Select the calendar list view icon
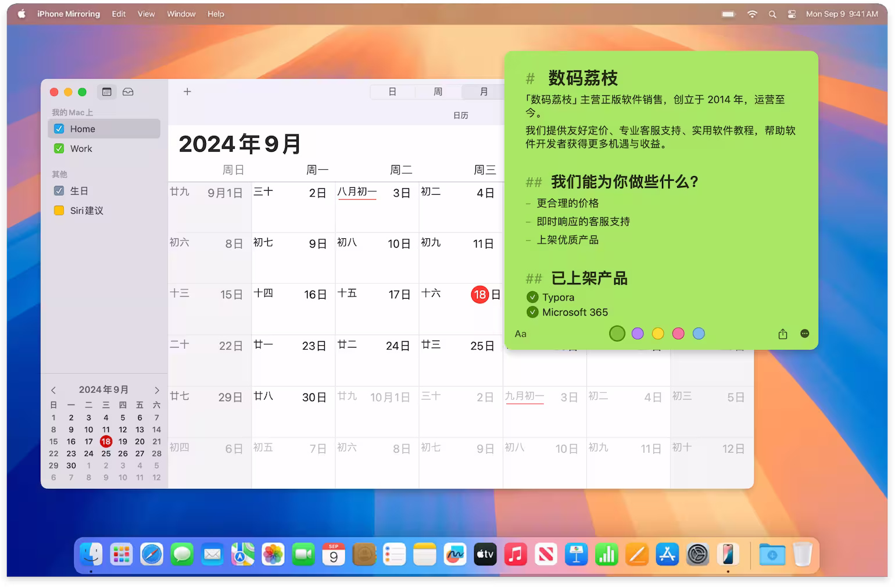The image size is (895, 587). pyautogui.click(x=106, y=92)
